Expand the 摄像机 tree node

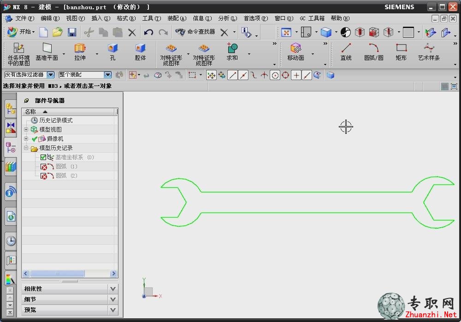point(26,138)
